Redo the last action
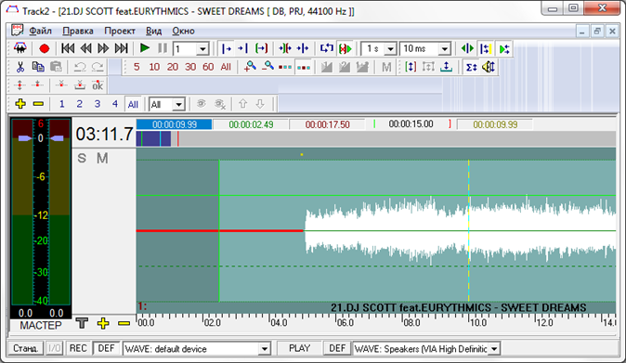 tap(98, 67)
